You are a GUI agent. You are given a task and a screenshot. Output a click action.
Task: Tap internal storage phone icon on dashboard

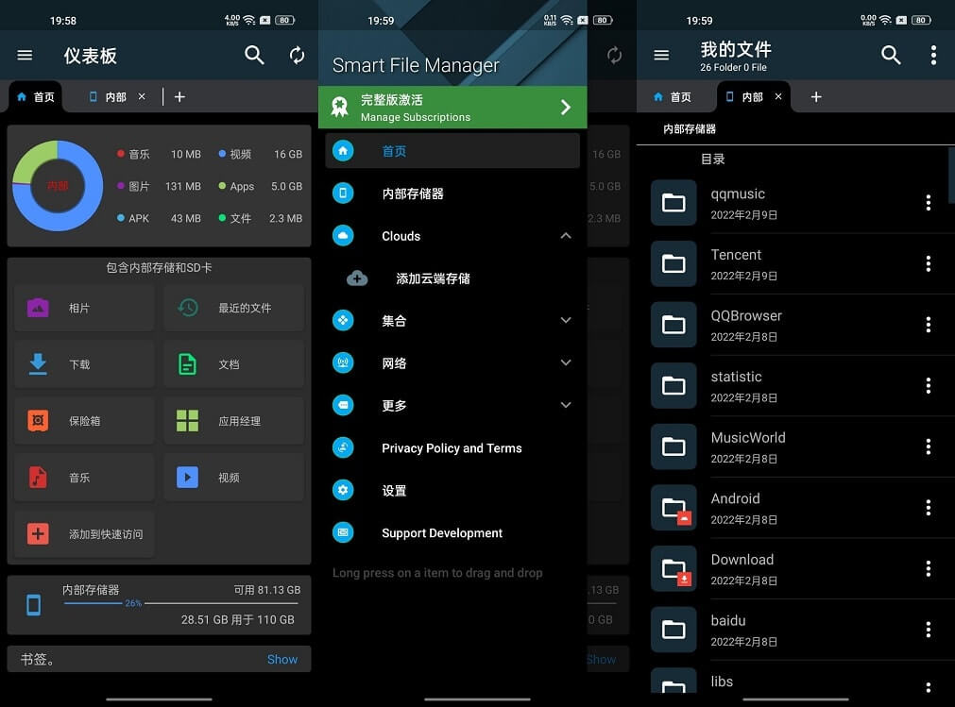pos(33,605)
